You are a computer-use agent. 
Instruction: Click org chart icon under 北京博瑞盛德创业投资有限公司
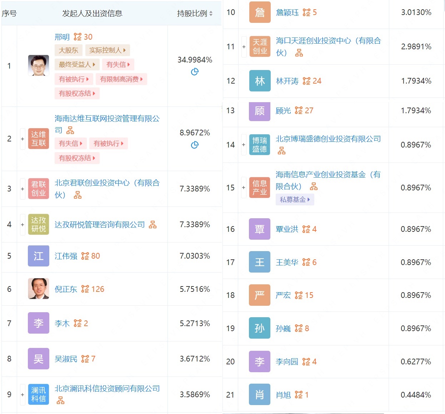(x=282, y=151)
